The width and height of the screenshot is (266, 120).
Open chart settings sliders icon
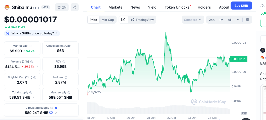tap(247, 20)
